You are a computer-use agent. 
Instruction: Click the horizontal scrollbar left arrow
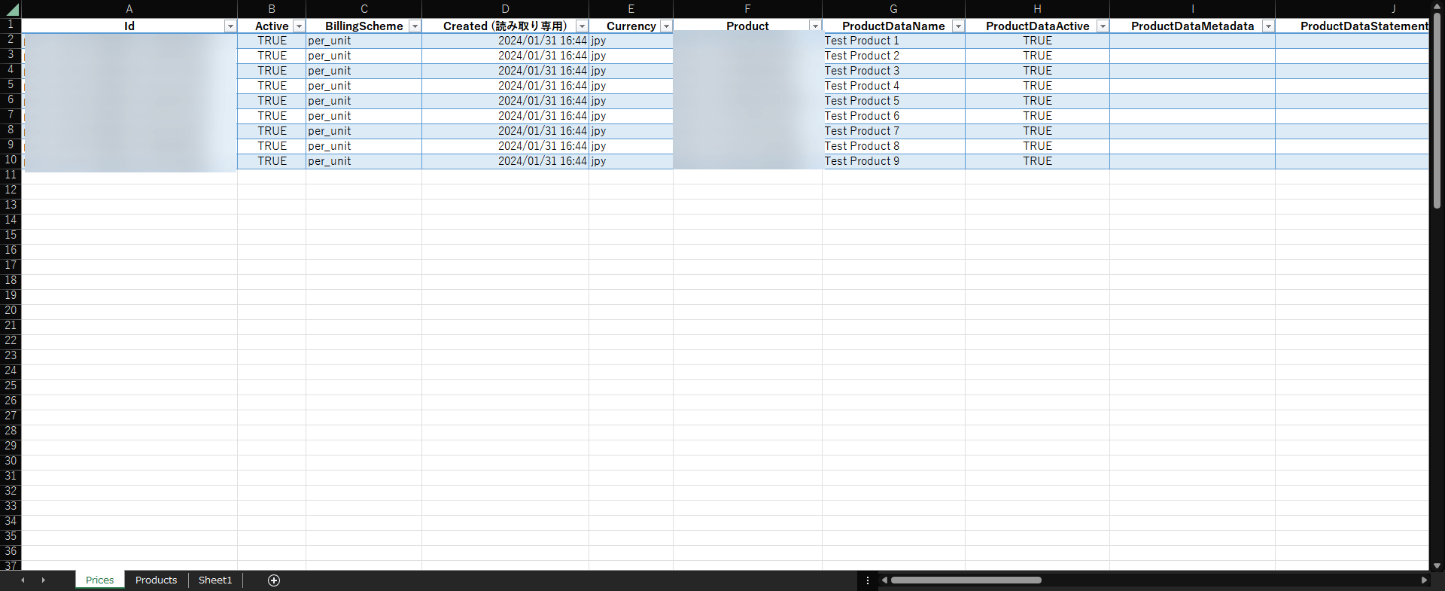(x=884, y=580)
